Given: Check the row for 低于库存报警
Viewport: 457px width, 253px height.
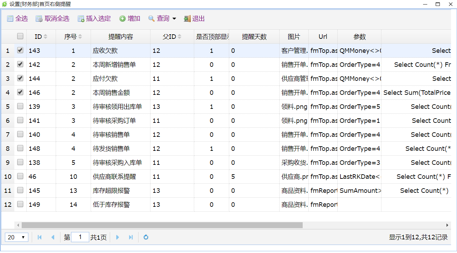Looking at the screenshot, I should pos(20,204).
